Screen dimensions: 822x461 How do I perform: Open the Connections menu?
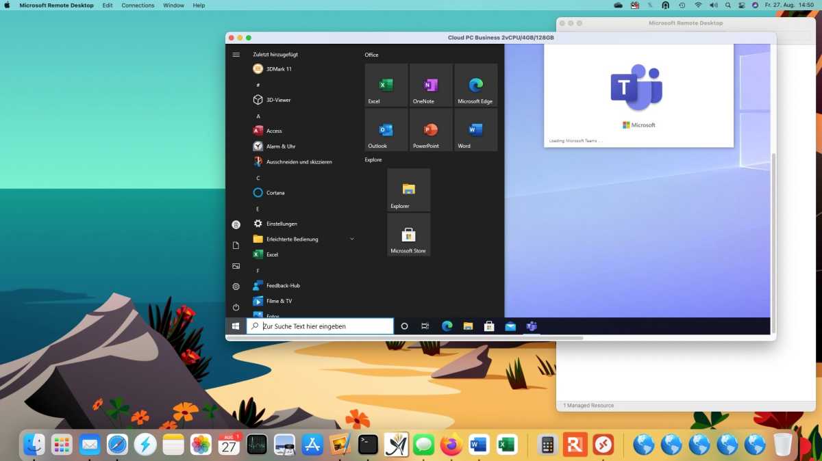[138, 5]
